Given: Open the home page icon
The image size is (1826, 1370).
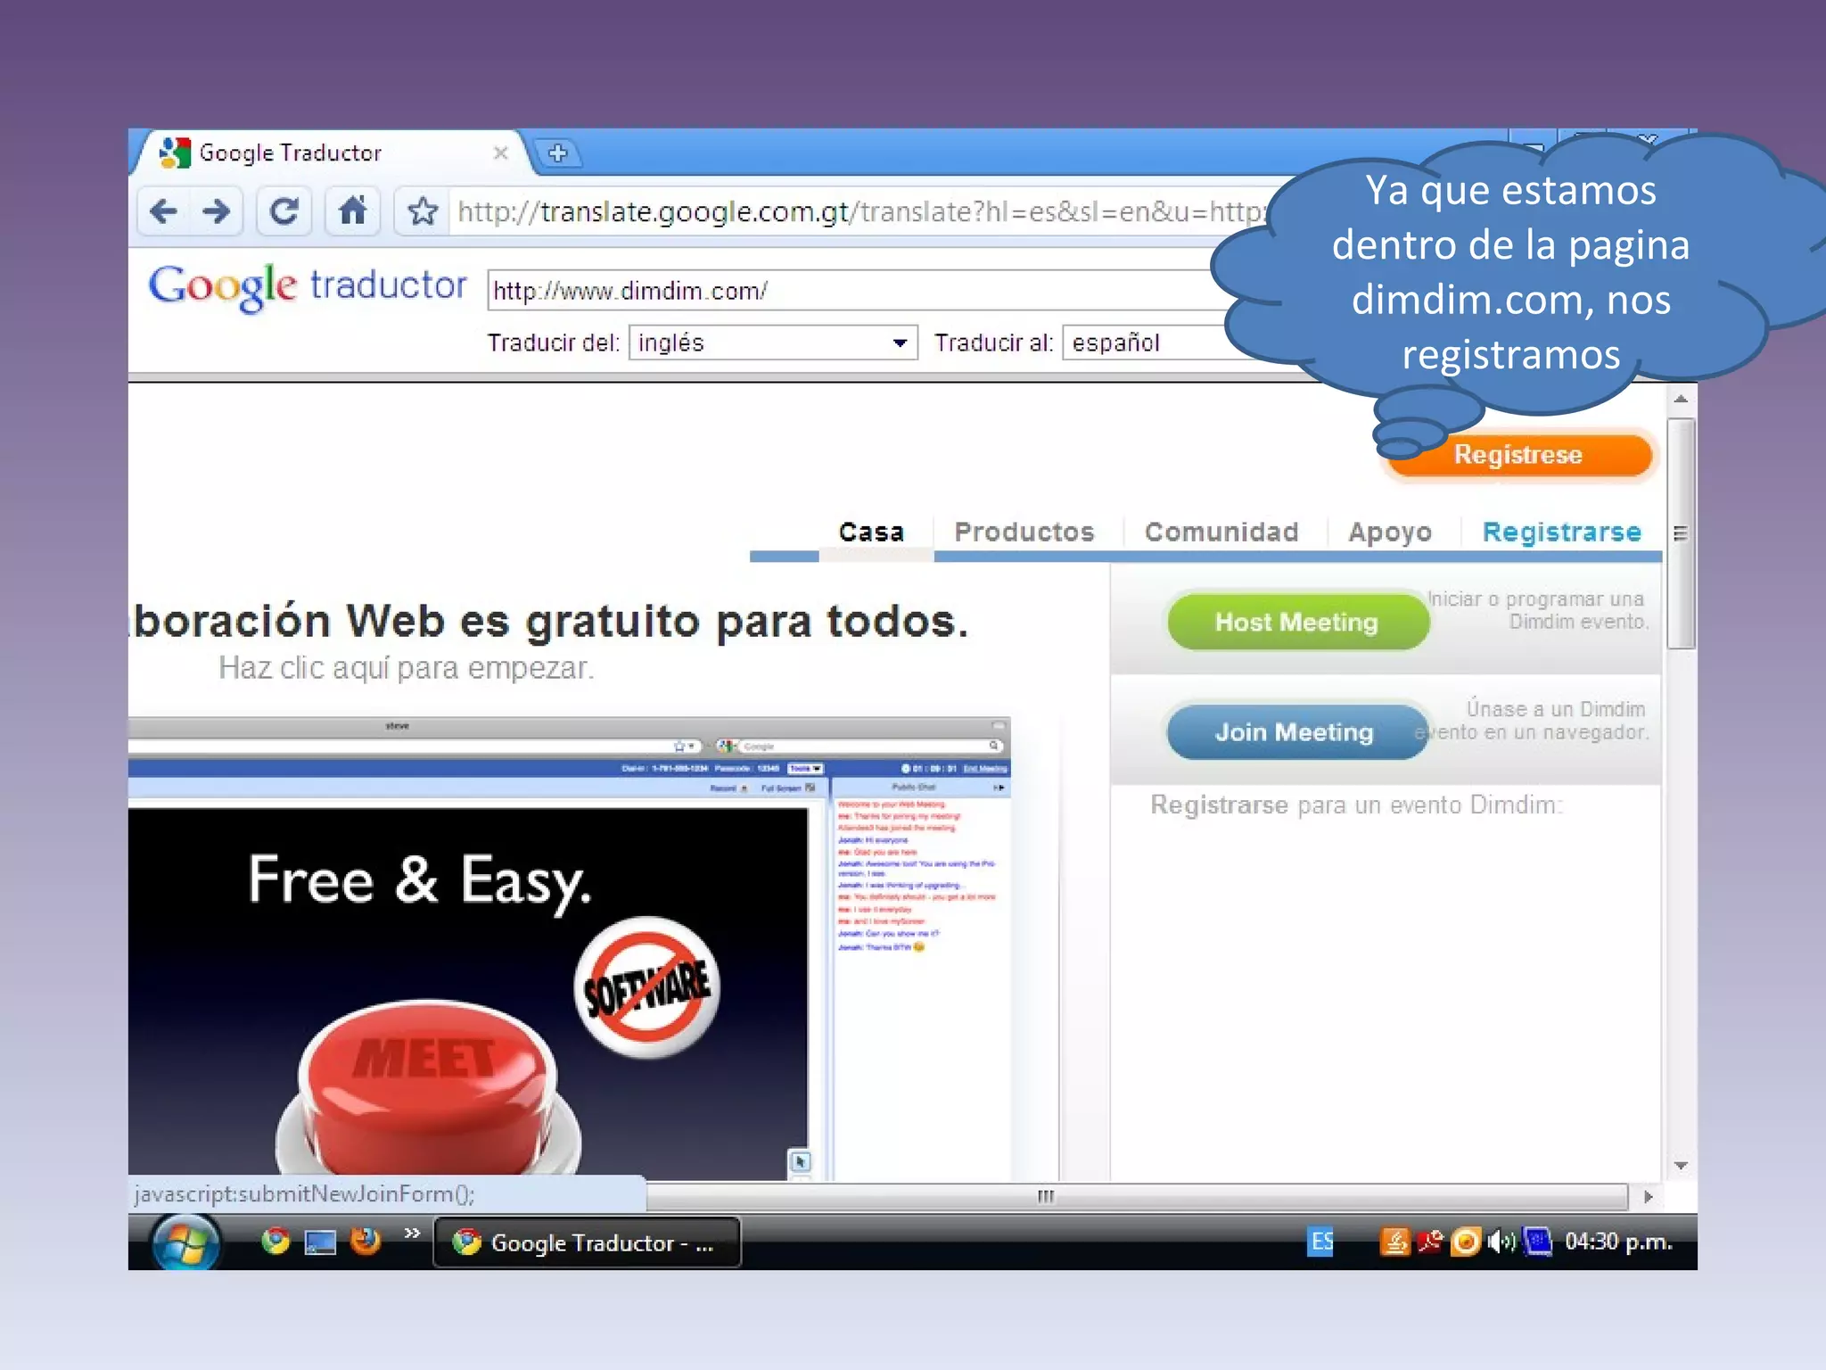Looking at the screenshot, I should tap(353, 211).
